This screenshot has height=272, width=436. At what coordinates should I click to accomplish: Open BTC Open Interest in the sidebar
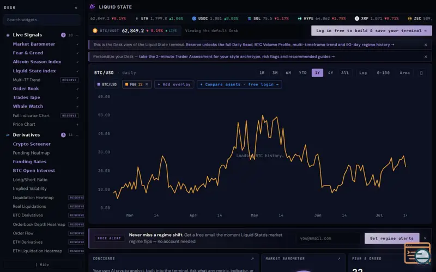(x=34, y=171)
